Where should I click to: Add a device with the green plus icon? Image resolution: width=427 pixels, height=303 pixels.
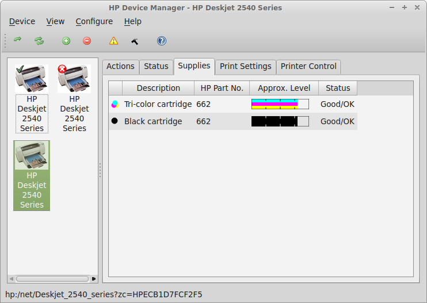point(66,41)
